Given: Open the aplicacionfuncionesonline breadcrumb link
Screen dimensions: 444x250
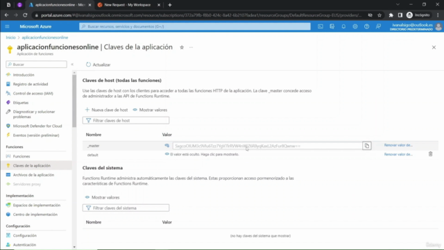Looking at the screenshot, I should point(45,37).
